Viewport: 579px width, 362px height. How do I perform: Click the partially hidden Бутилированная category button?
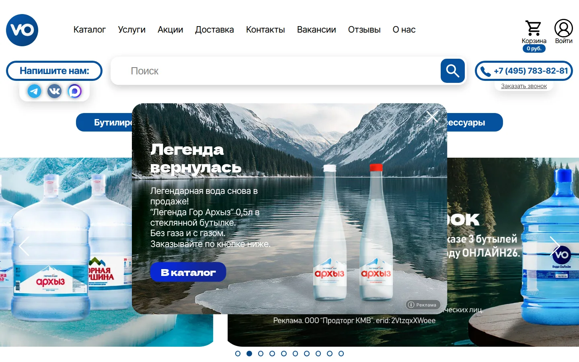(104, 122)
